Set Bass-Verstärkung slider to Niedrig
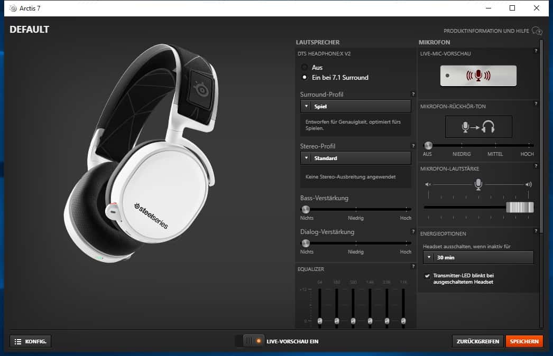The height and width of the screenshot is (356, 553). [356, 209]
